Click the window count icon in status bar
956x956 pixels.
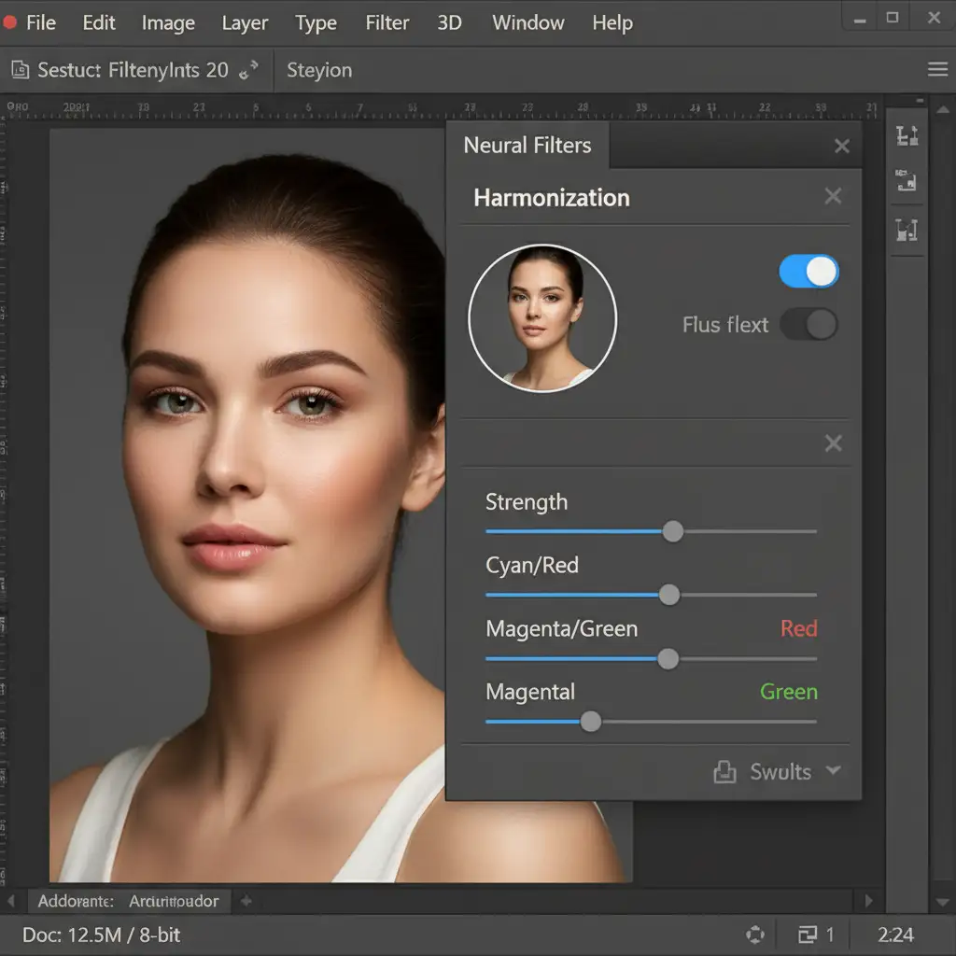coord(808,935)
